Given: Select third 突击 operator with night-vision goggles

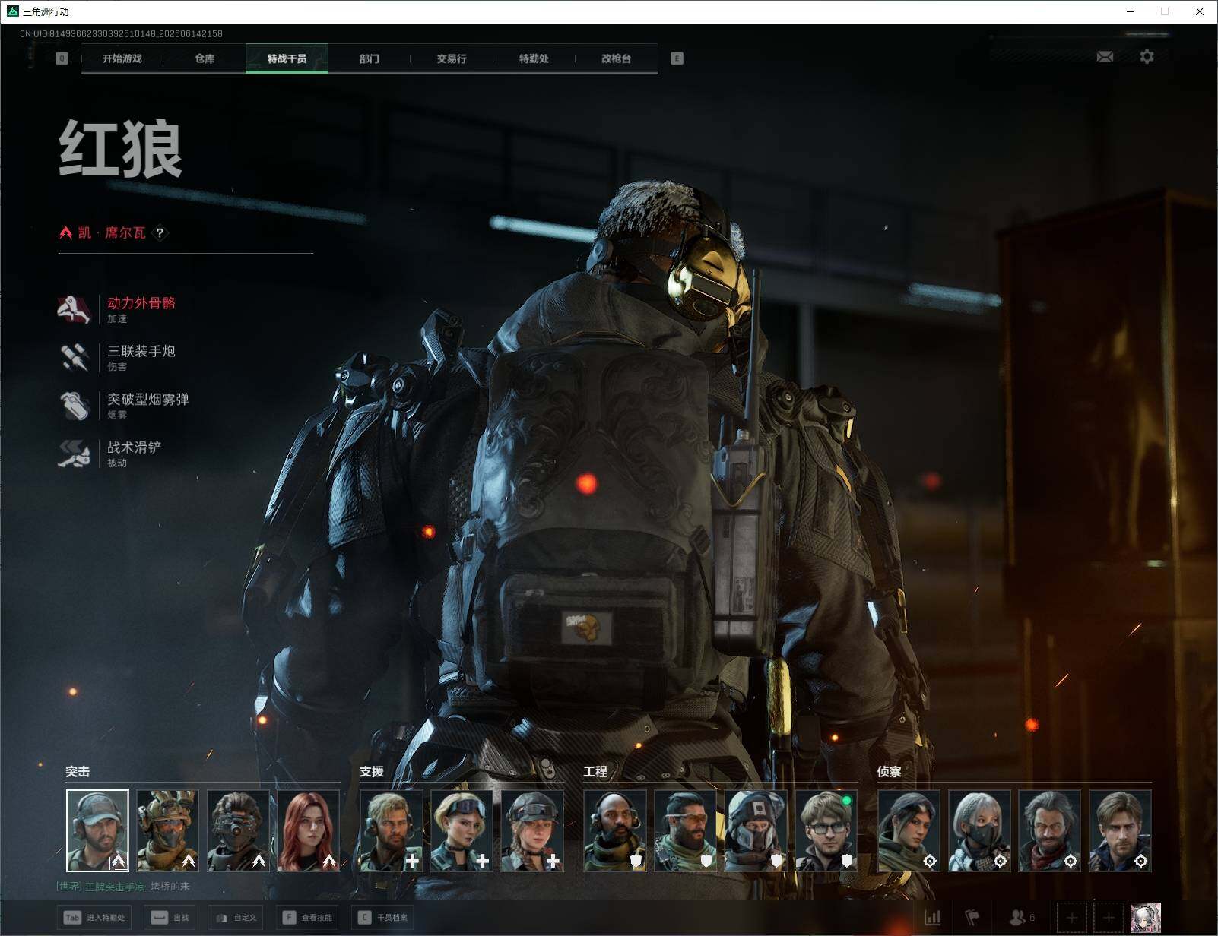Looking at the screenshot, I should [x=238, y=830].
